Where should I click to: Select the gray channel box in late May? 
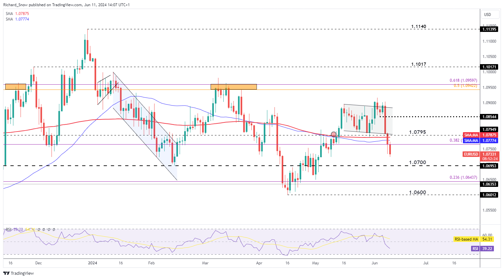coord(368,119)
